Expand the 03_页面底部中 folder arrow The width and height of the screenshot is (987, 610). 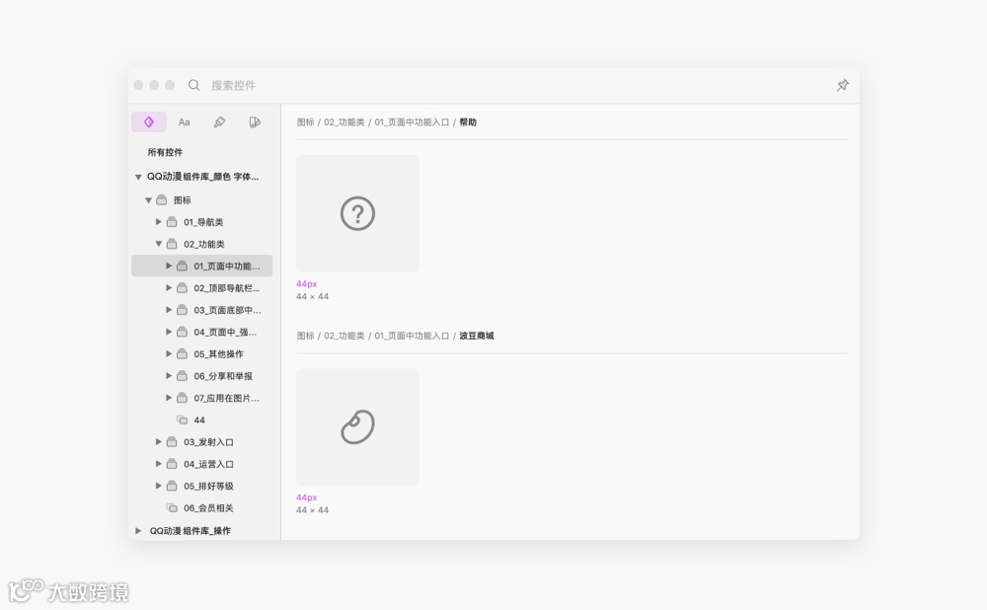tap(169, 310)
